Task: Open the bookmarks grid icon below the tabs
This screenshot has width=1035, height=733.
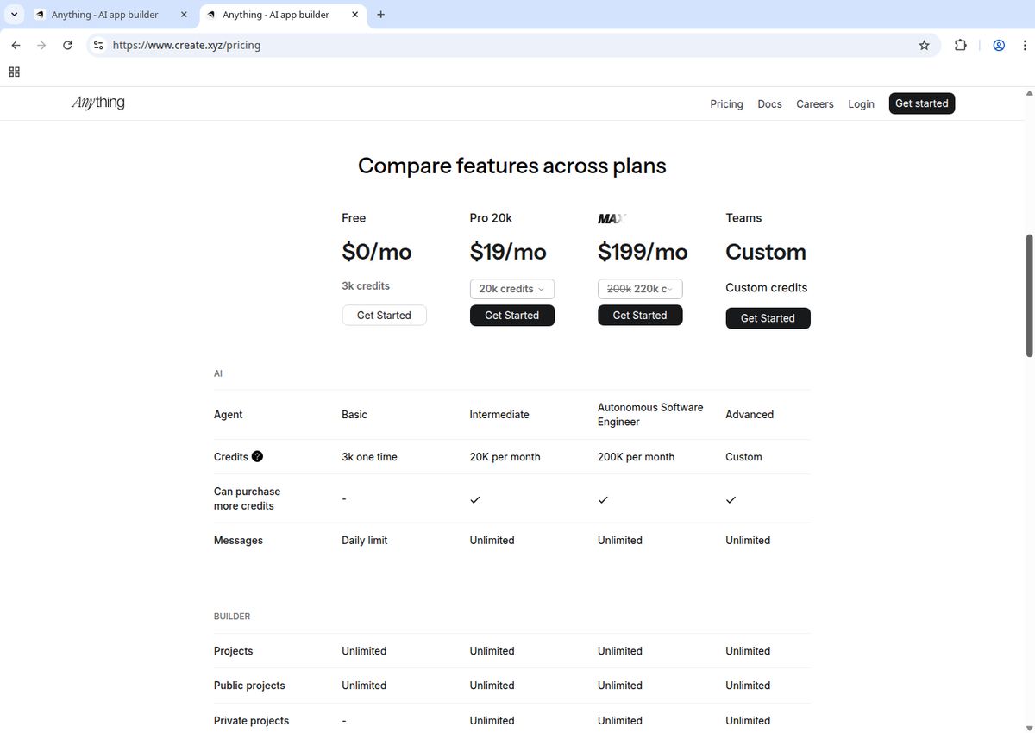Action: click(14, 72)
